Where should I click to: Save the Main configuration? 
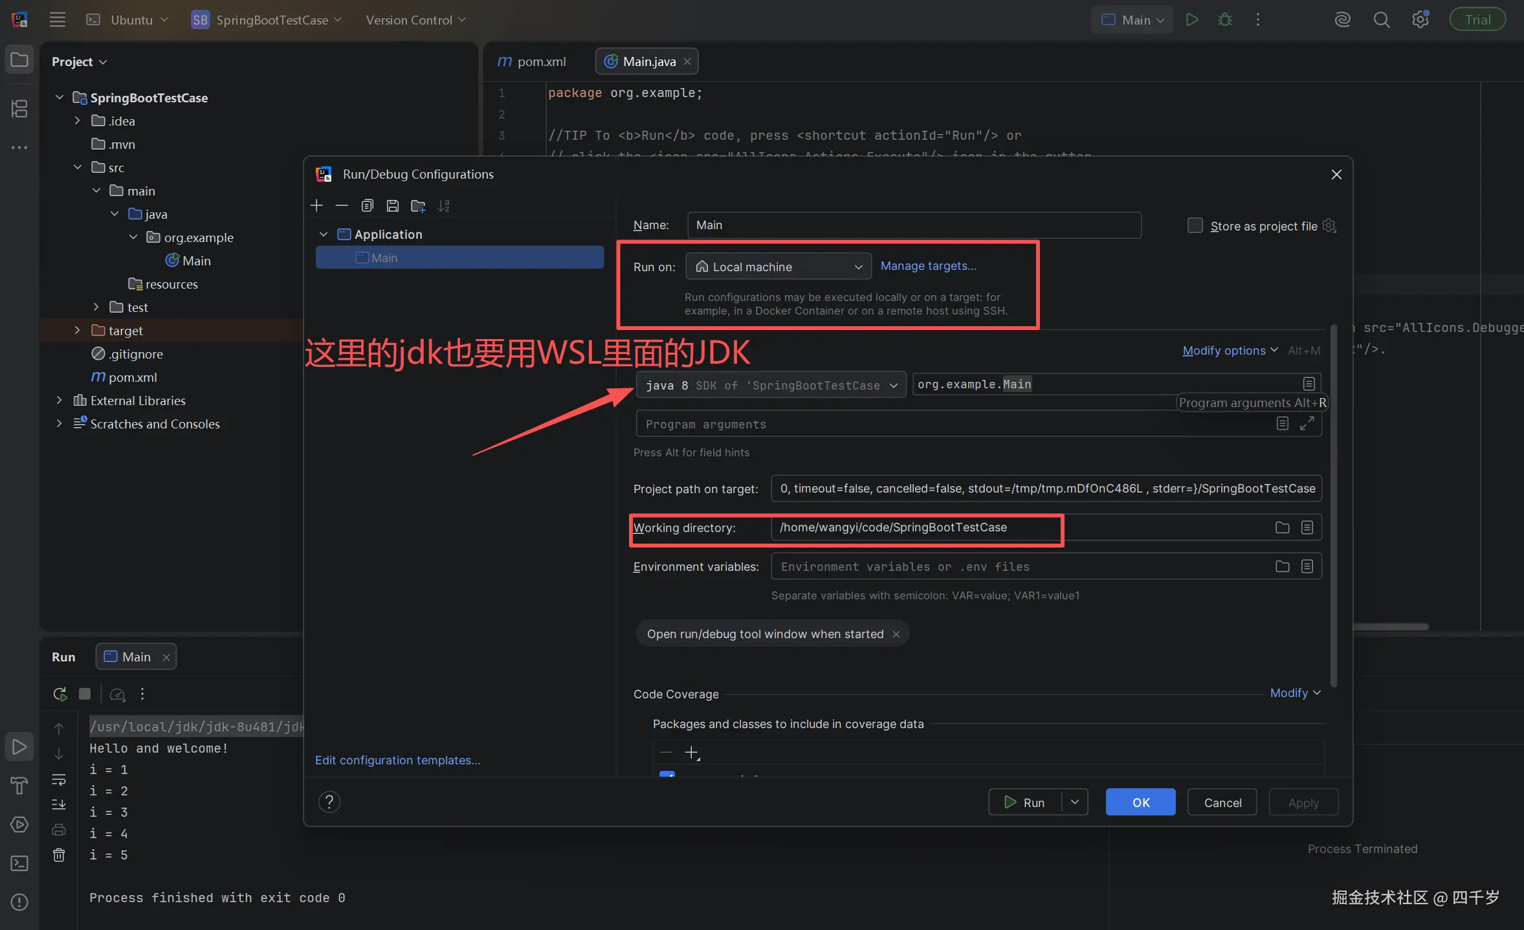tap(392, 205)
